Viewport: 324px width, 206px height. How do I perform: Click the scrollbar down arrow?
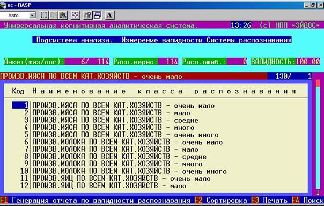318,193
